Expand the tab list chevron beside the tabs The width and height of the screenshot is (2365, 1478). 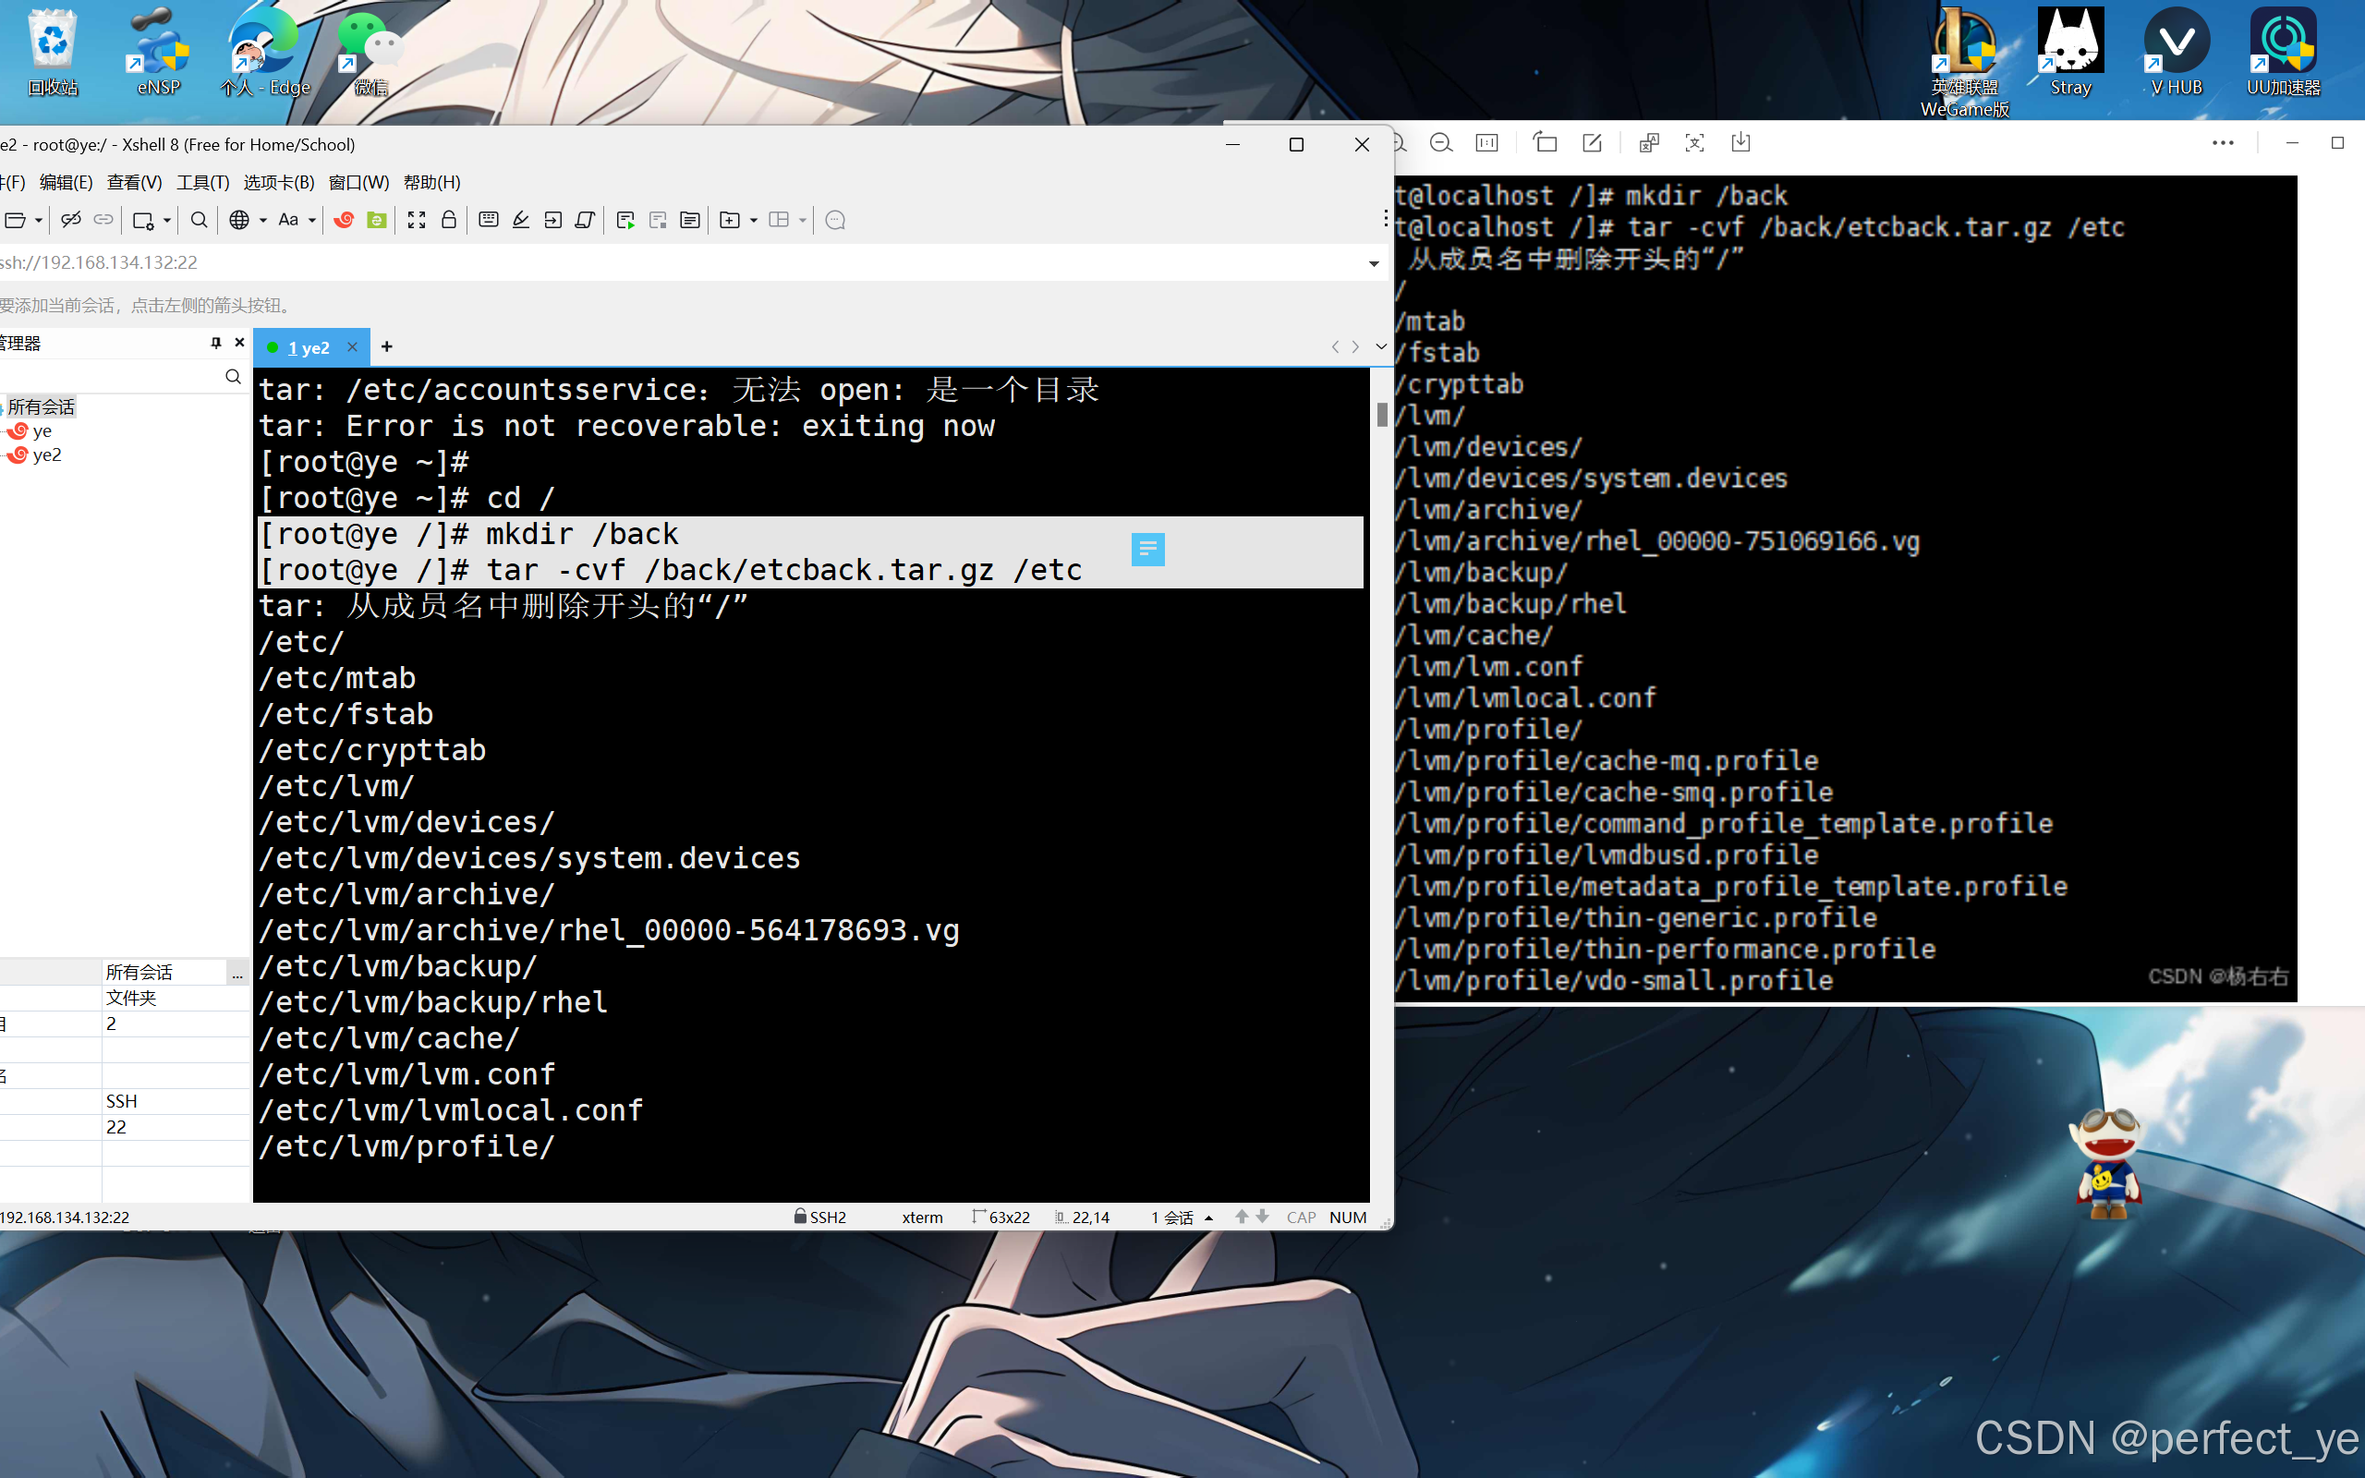click(1381, 346)
